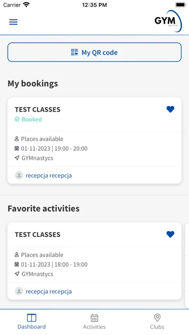Show the next favorite activity card peeking right

click(187, 265)
